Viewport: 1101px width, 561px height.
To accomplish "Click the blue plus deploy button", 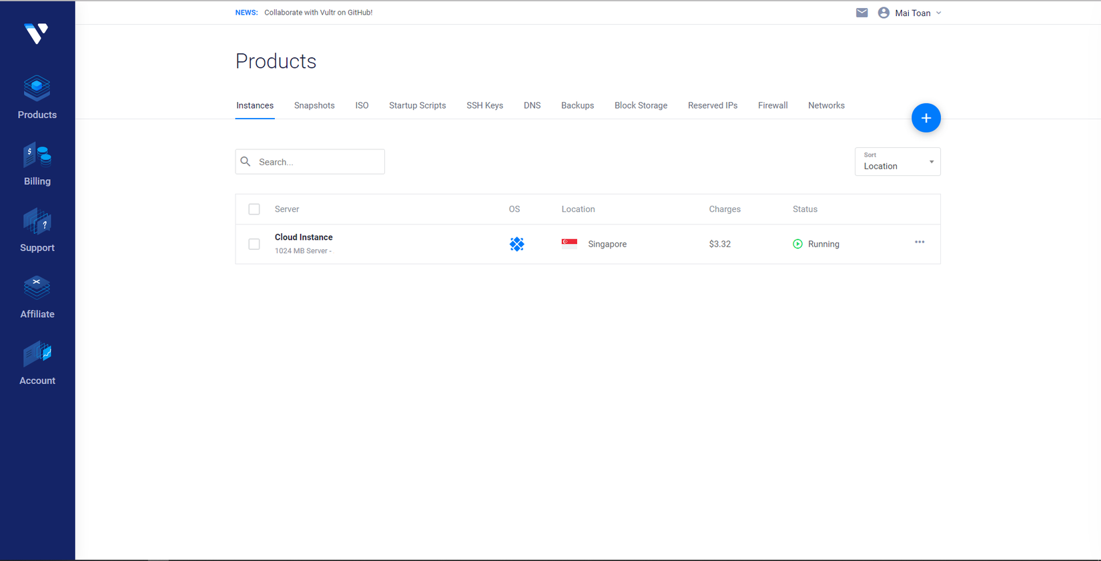I will click(926, 118).
